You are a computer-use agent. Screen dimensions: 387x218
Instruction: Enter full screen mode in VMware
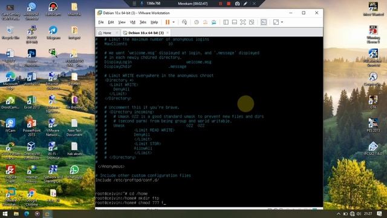[243, 22]
